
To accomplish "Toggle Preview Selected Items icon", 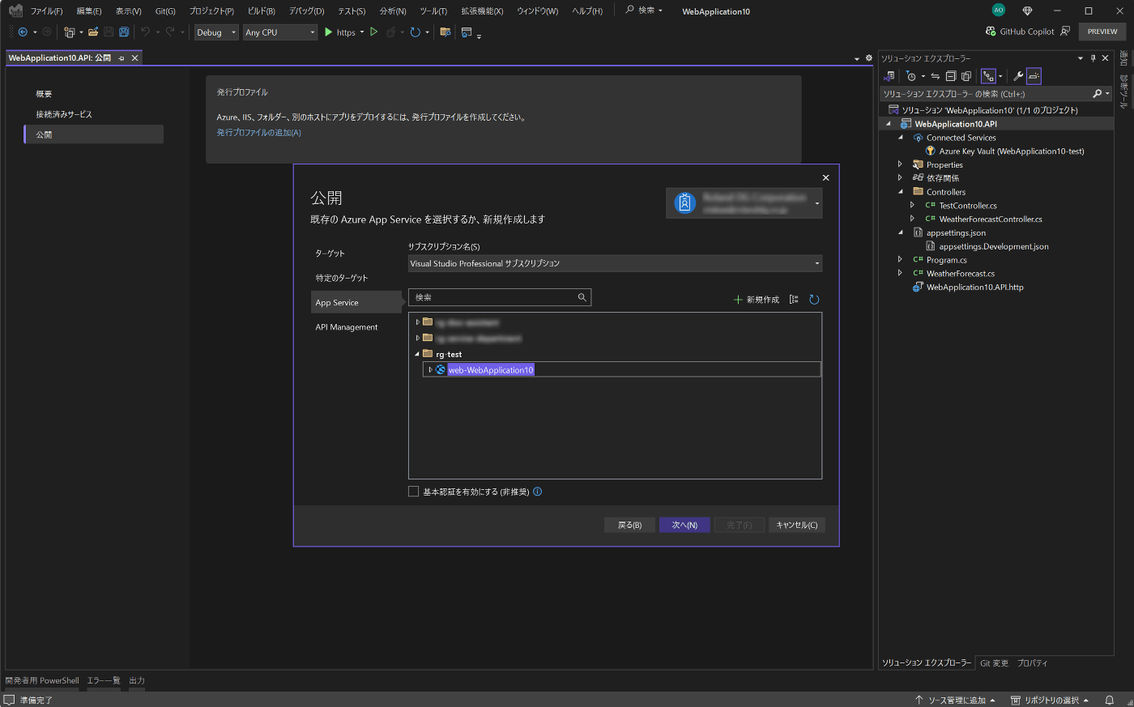I will [1034, 76].
